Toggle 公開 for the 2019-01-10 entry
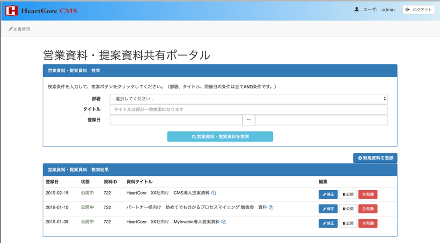 click(348, 209)
